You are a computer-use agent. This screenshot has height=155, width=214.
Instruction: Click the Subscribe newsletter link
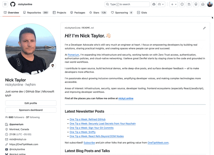[89, 142]
